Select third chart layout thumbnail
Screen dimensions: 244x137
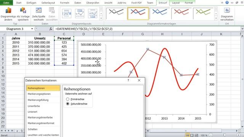click(93, 14)
